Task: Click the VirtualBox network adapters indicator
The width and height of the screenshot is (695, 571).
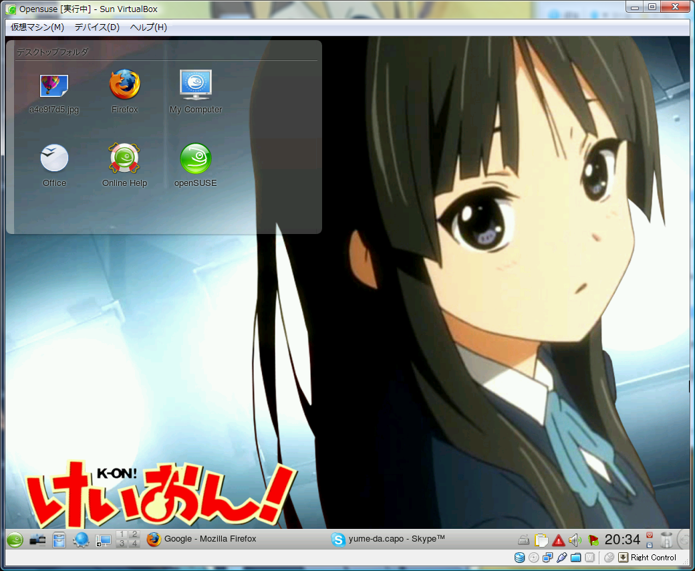Action: pos(548,557)
